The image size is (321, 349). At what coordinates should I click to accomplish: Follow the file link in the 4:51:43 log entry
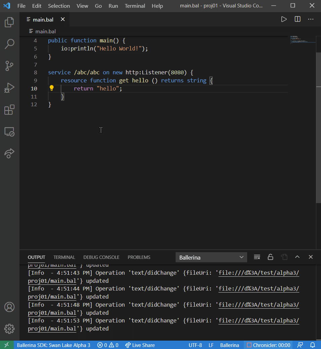pos(259,273)
